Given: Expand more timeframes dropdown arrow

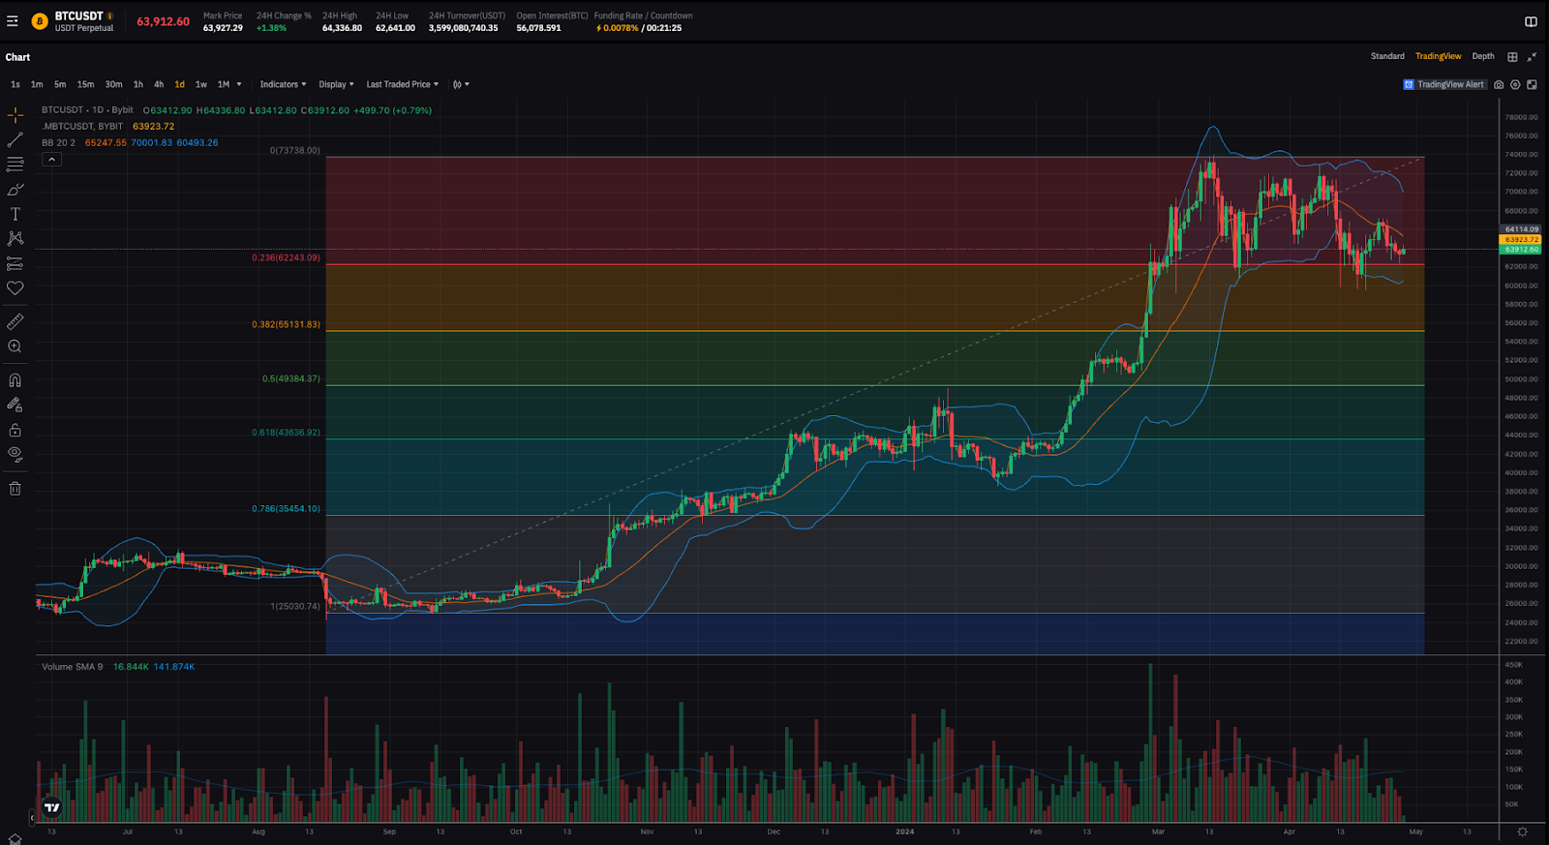Looking at the screenshot, I should tap(239, 84).
